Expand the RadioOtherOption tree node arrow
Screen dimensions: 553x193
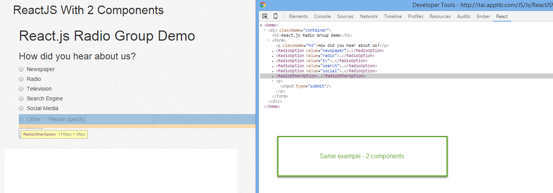[273, 76]
